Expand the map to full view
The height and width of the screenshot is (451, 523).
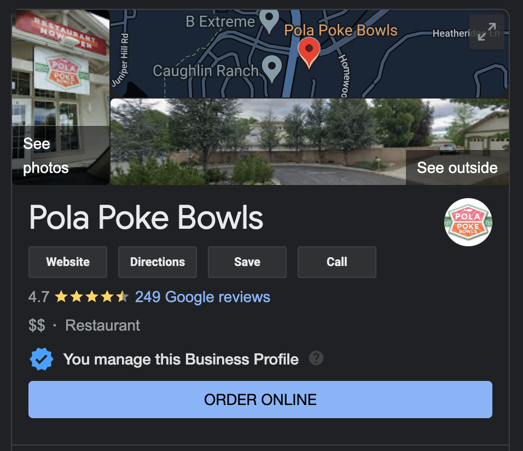[487, 32]
